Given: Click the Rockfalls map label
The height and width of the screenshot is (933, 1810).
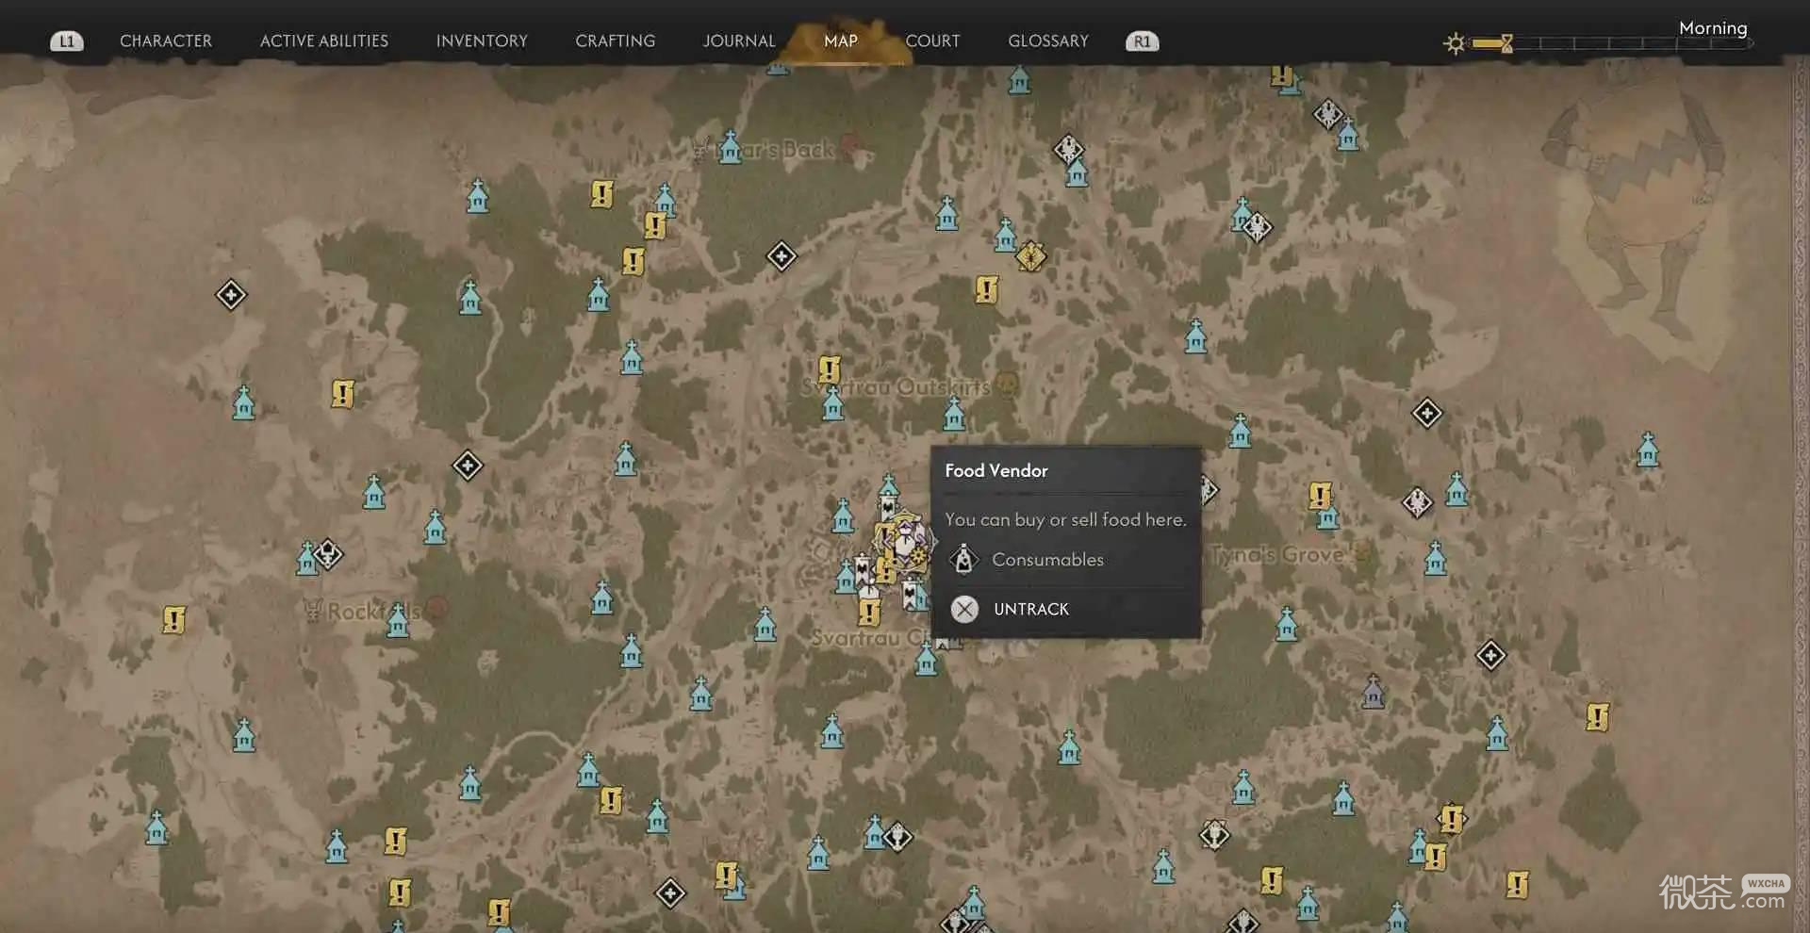Looking at the screenshot, I should point(374,611).
